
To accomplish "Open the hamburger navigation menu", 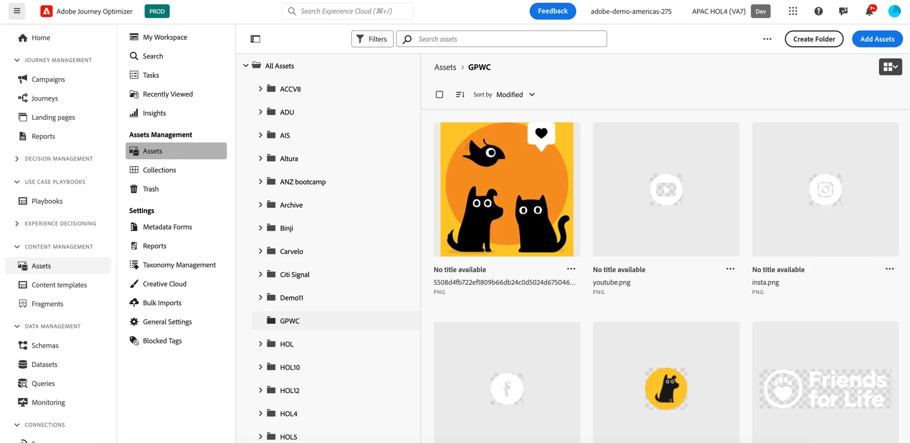I will (x=17, y=11).
